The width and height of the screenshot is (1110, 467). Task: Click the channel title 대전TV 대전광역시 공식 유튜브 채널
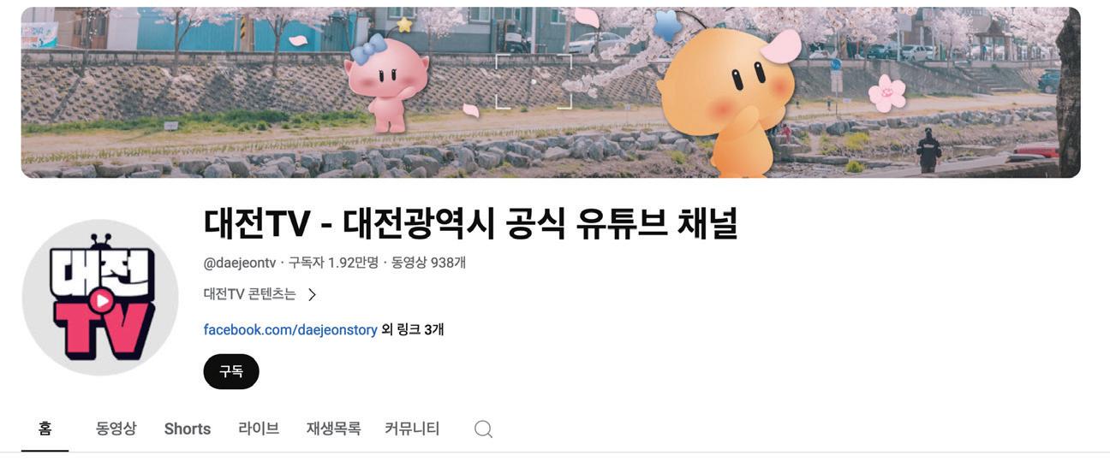471,223
